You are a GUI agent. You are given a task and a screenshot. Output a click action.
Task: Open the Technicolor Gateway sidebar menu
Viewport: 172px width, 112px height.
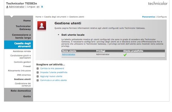23,28
